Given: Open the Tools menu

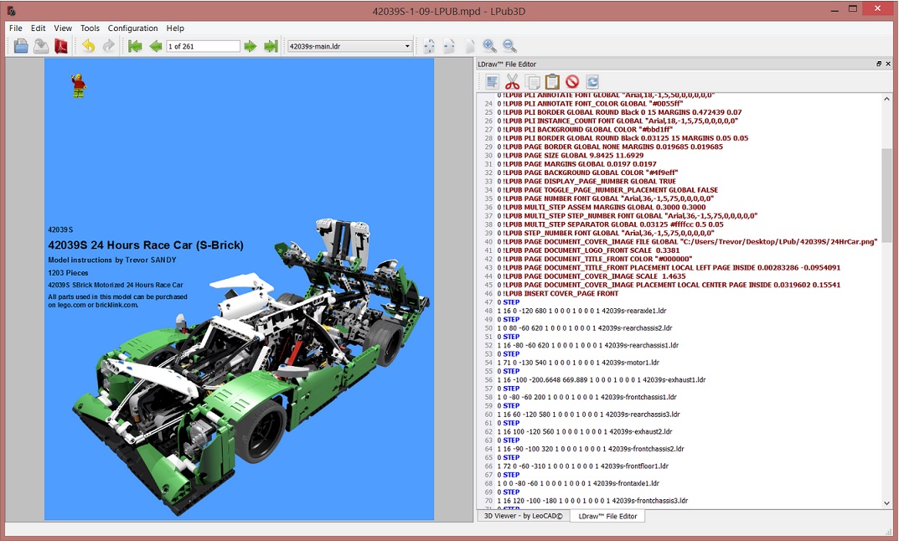Looking at the screenshot, I should [90, 28].
